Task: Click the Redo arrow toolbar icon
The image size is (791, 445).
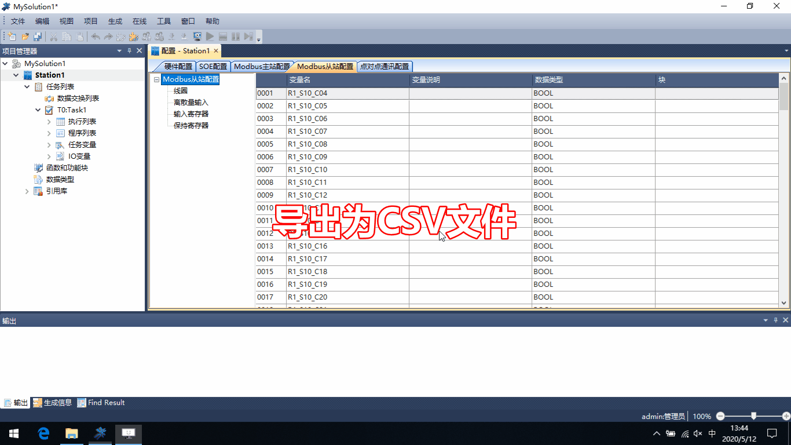Action: [108, 37]
